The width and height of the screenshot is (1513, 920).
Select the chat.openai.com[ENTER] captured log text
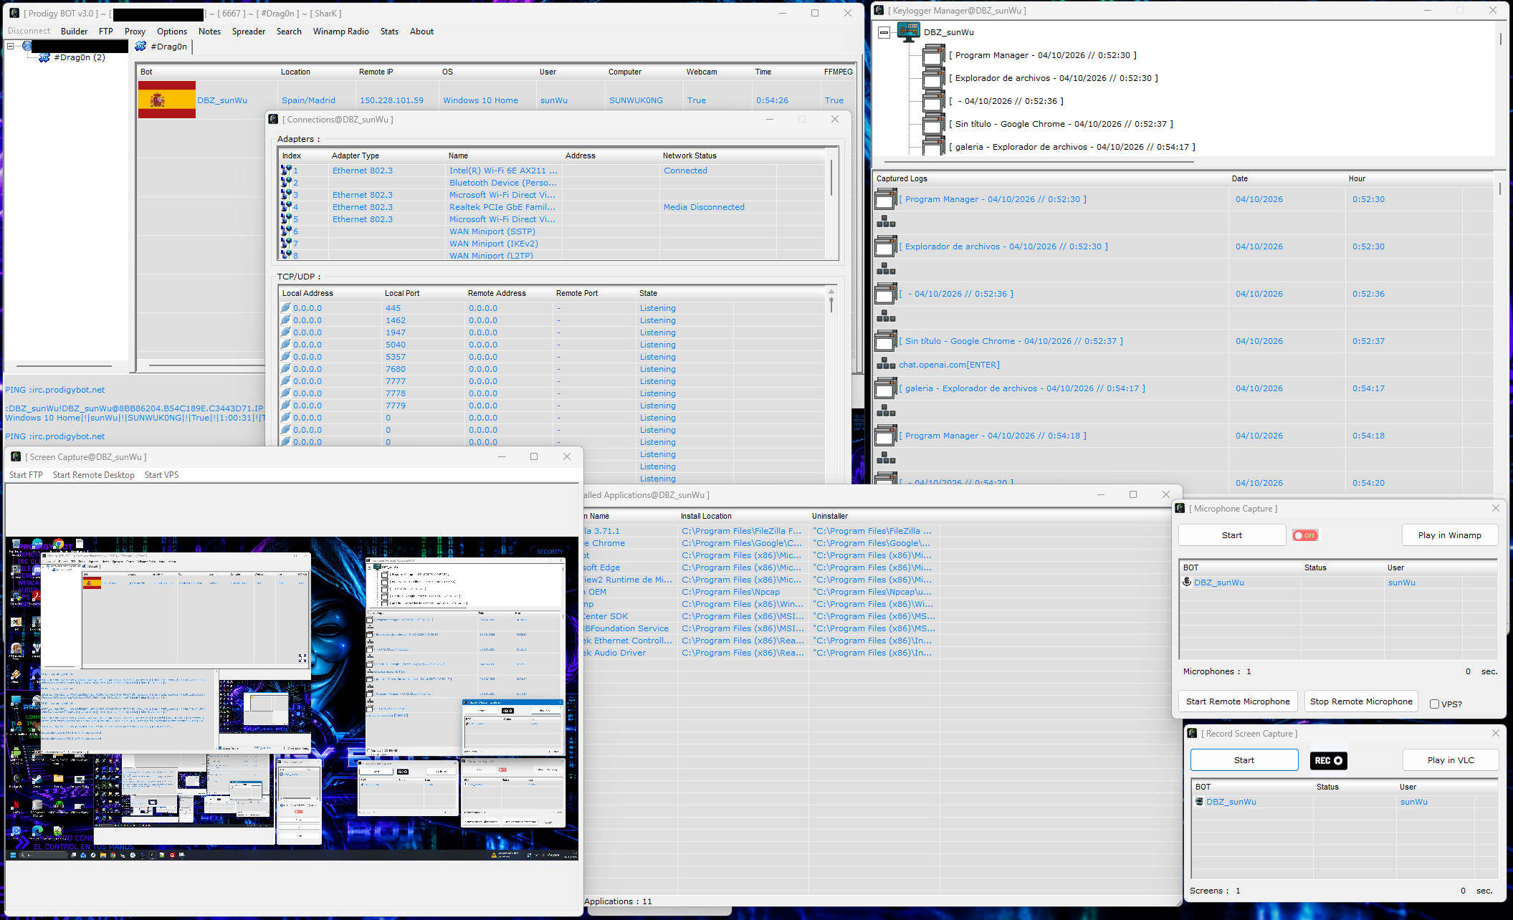[949, 365]
